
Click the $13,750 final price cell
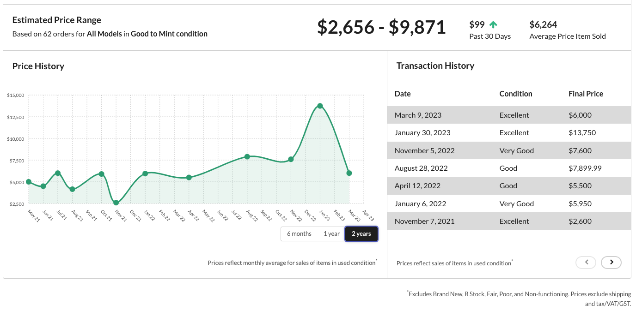(582, 132)
